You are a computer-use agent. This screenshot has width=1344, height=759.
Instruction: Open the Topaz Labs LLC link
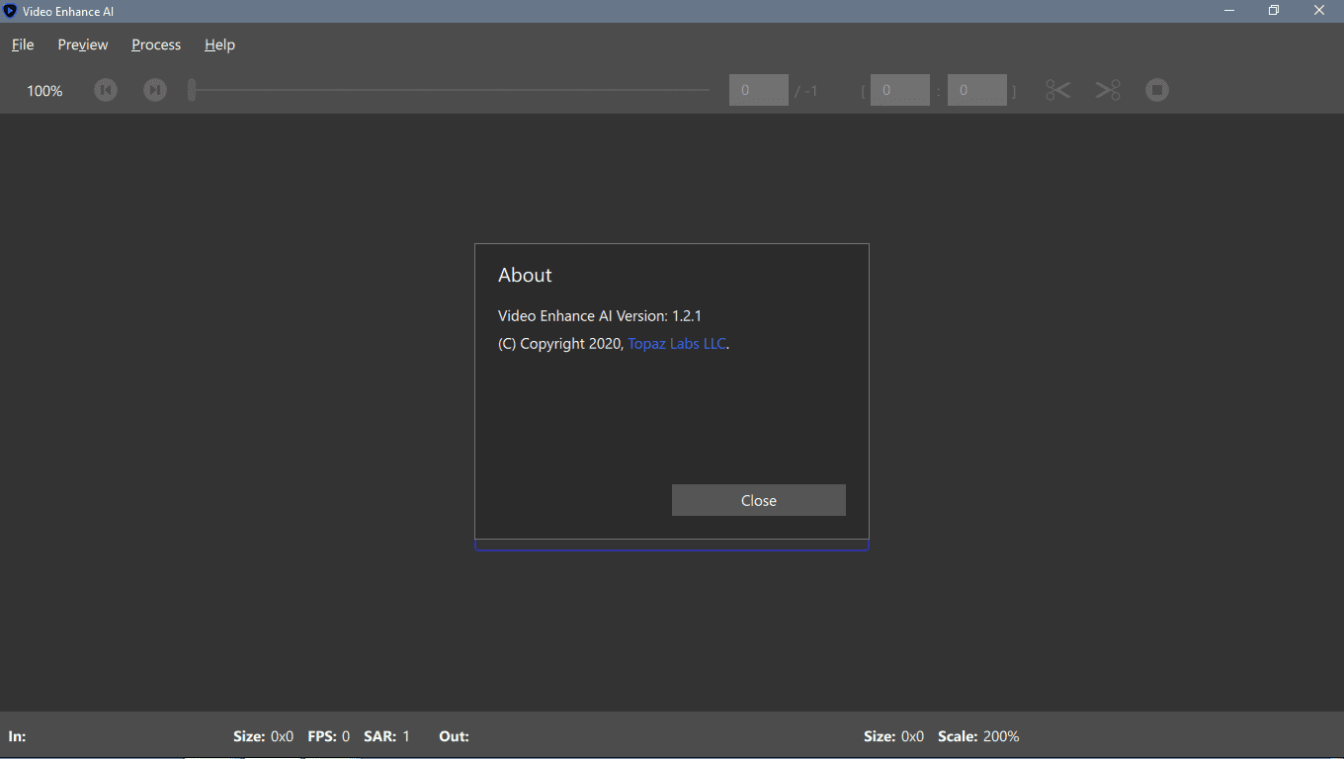pos(677,344)
